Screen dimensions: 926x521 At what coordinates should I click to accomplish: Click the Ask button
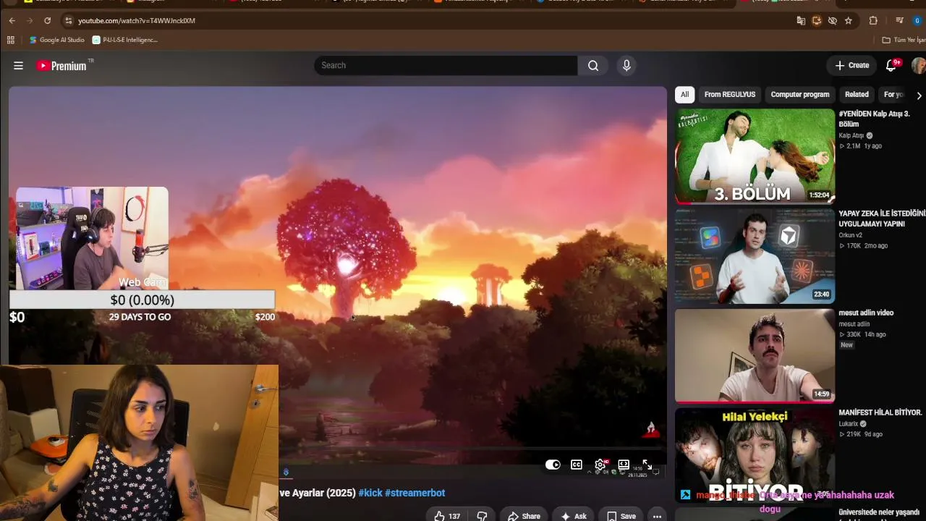573,516
